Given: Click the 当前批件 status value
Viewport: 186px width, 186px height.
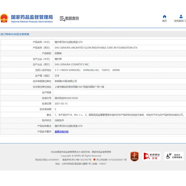Looking at the screenshot, I should (59, 121).
